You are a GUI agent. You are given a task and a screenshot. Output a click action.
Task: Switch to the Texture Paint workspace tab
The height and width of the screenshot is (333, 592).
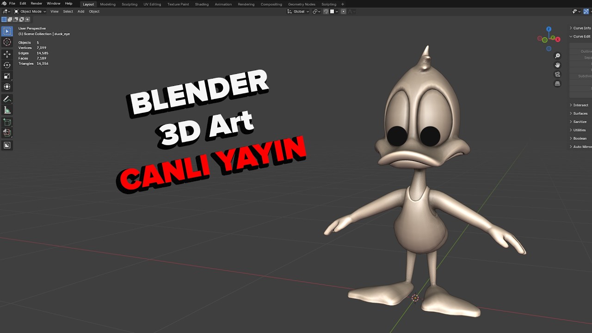pyautogui.click(x=178, y=4)
